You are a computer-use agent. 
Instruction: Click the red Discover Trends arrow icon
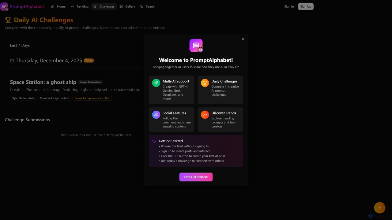[205, 115]
